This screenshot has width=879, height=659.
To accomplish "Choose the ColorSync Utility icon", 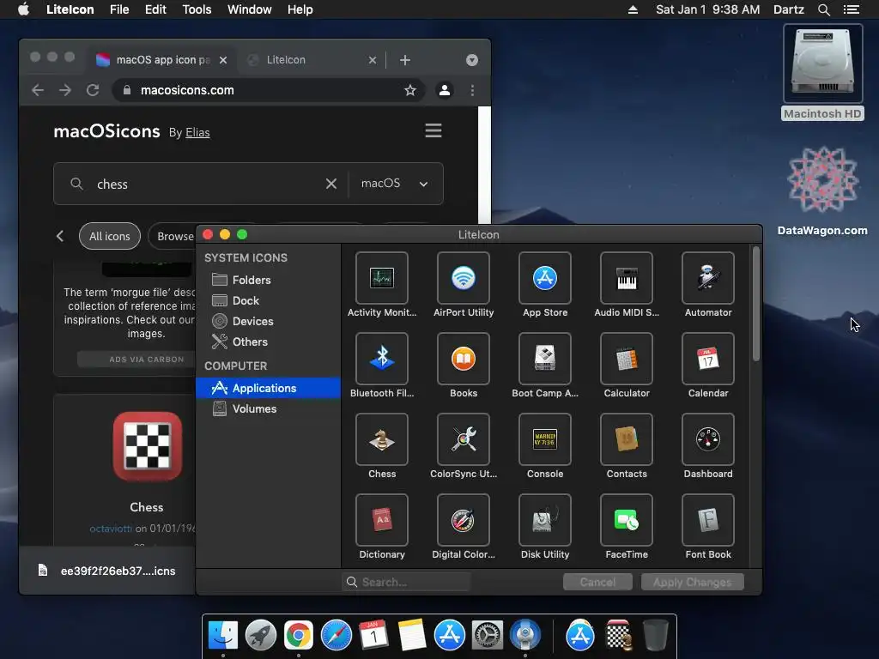I will click(463, 439).
